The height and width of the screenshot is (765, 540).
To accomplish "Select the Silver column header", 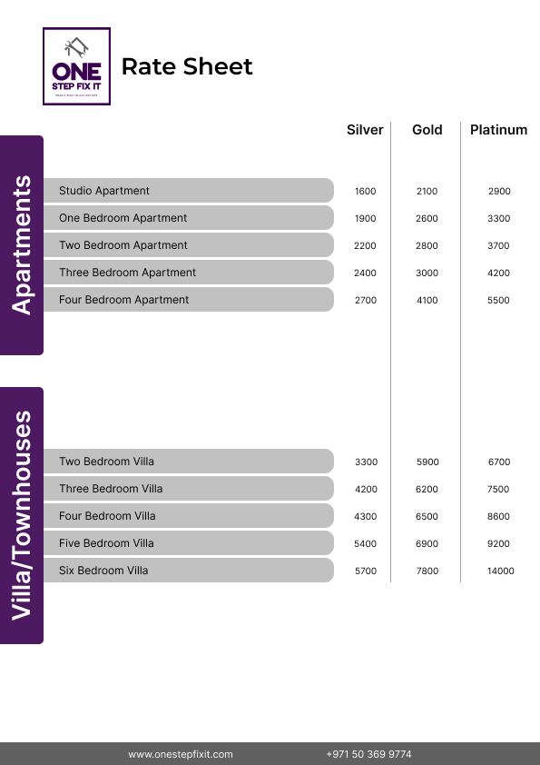I will point(365,130).
